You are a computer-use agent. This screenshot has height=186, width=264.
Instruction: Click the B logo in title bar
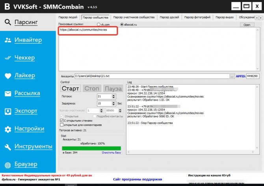[x=7, y=7]
